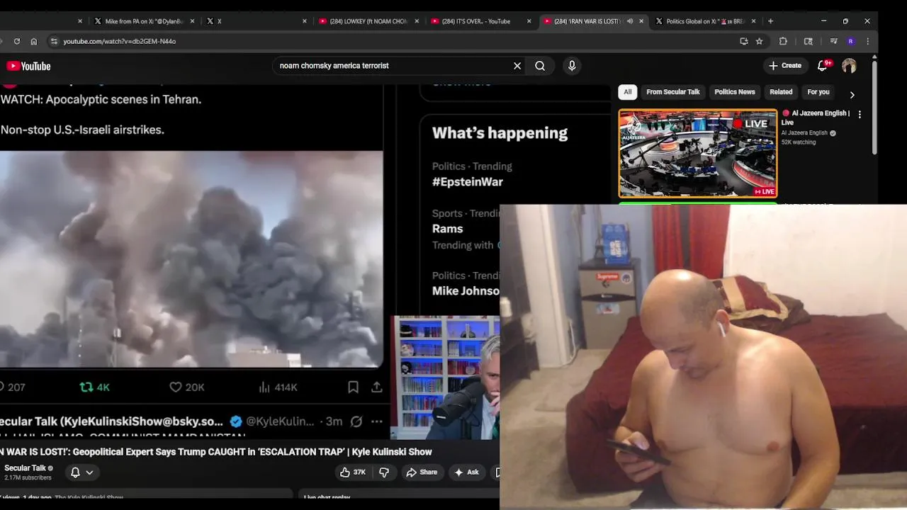Open tweet more options ellipsis
Image resolution: width=907 pixels, height=510 pixels.
(376, 421)
